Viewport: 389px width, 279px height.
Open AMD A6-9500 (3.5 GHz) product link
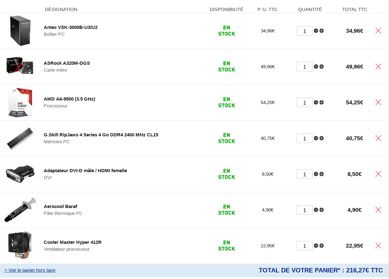tap(69, 99)
